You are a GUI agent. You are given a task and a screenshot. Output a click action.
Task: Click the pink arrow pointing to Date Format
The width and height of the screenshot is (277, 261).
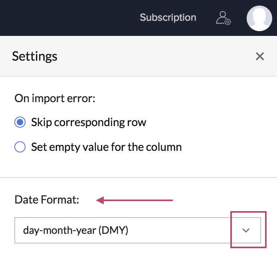pos(135,200)
